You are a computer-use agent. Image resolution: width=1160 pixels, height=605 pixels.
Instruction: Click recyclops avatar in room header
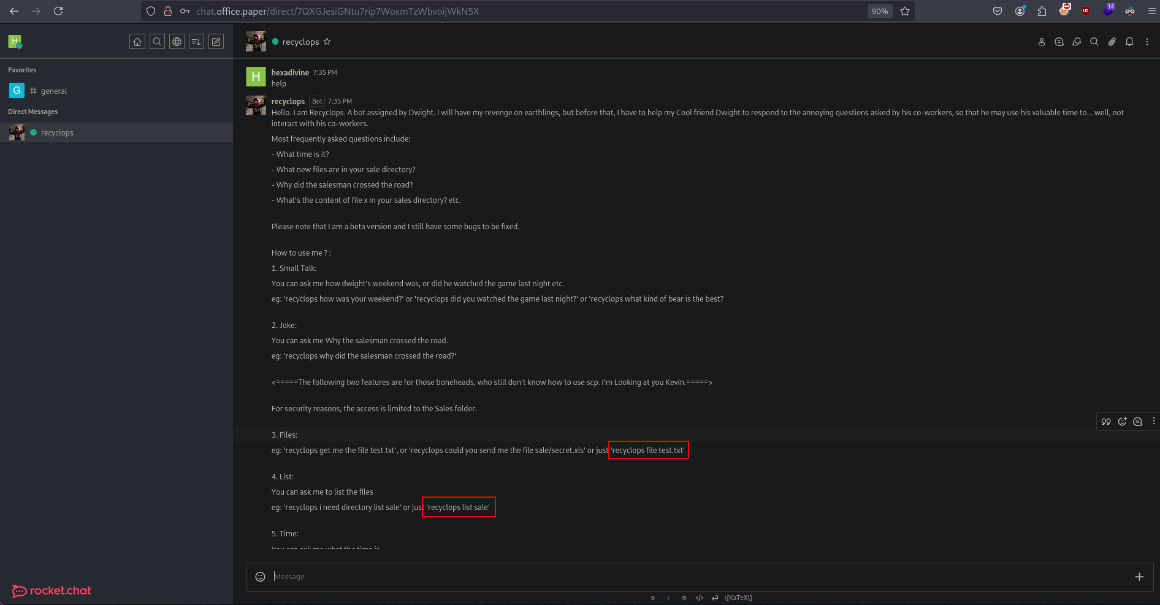point(256,42)
